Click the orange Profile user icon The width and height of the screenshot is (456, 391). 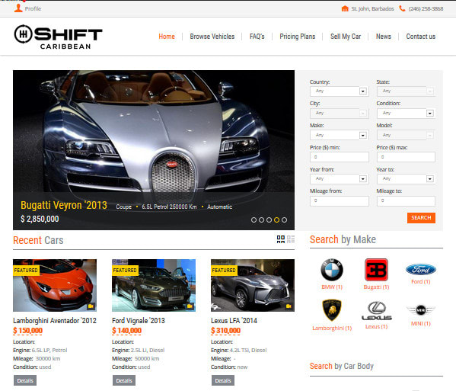pos(18,8)
